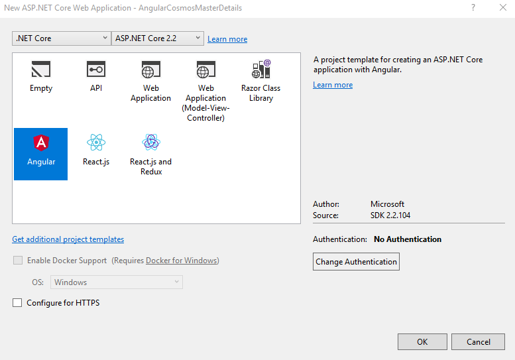Choose the React.js and Redux icon

point(150,143)
